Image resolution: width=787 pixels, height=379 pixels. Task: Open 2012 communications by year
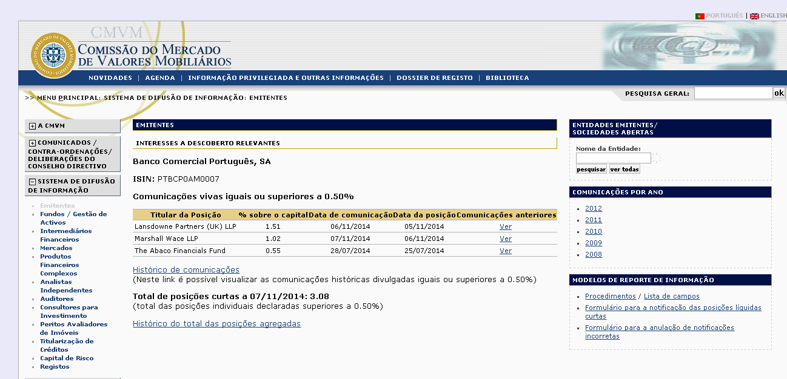pyautogui.click(x=594, y=208)
